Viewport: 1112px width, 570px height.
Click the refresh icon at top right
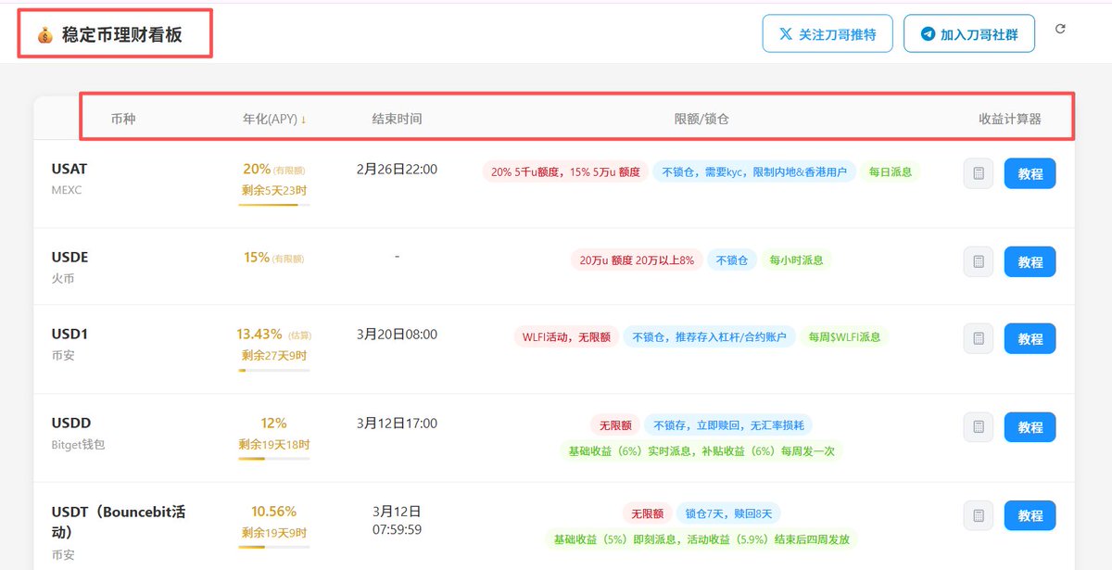1060,29
